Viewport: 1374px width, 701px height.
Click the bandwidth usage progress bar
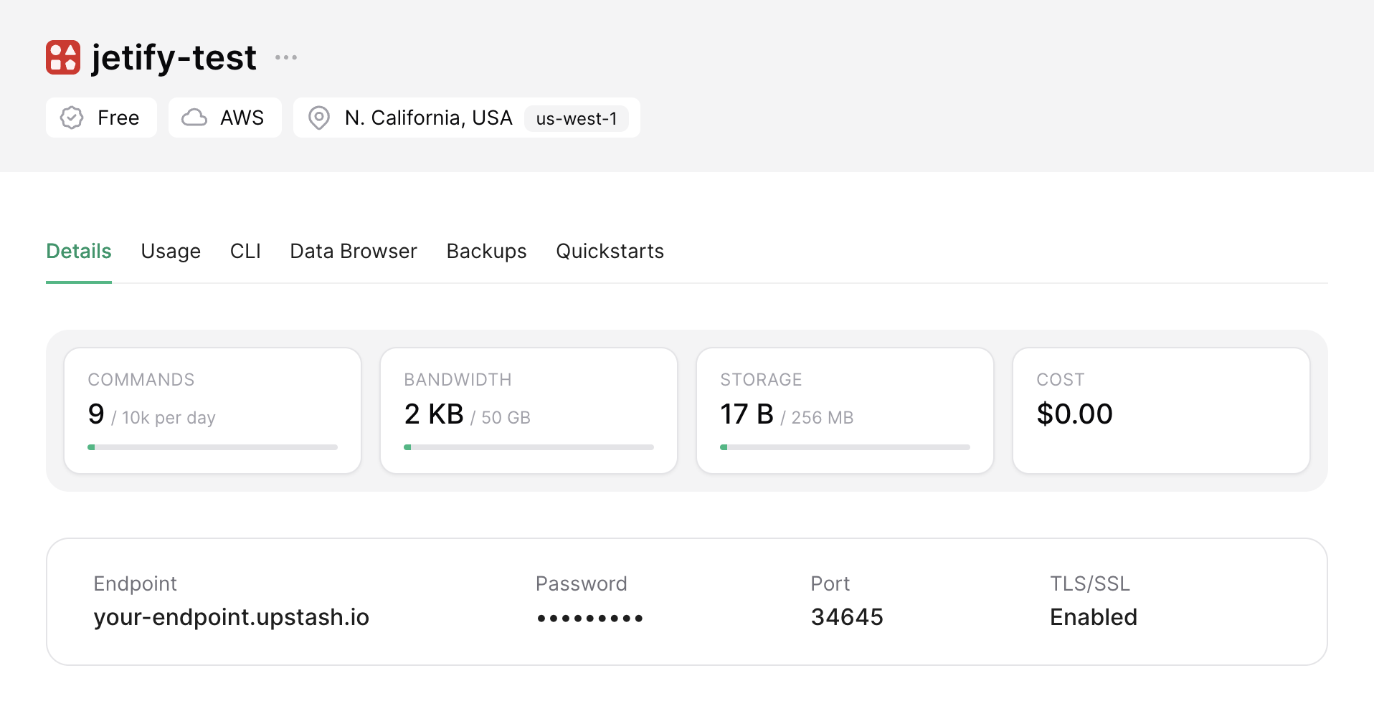pos(529,447)
